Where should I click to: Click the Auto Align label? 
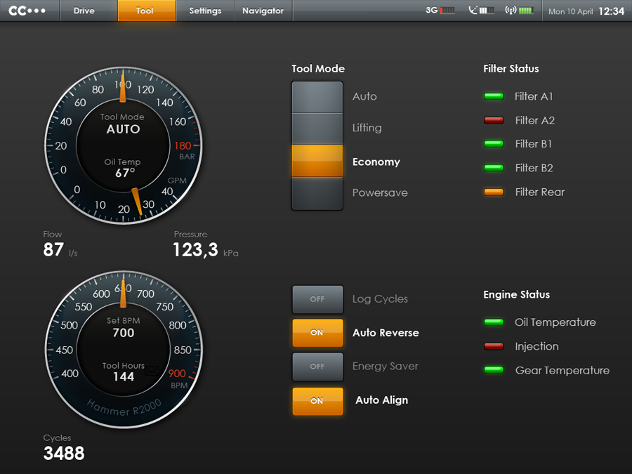381,400
